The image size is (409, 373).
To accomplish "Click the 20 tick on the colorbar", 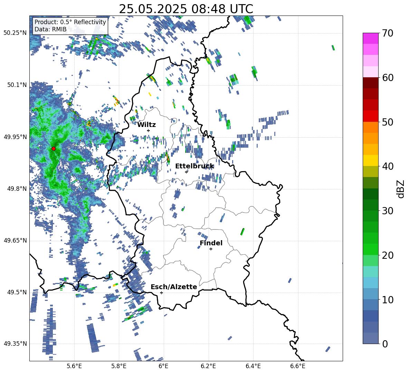I will click(388, 255).
